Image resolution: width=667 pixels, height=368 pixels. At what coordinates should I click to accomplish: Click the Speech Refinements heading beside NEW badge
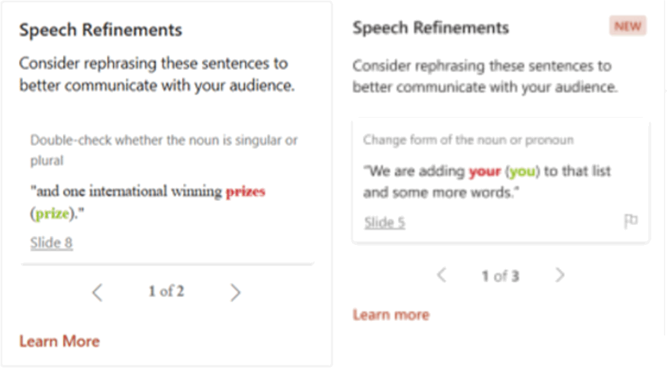(x=430, y=28)
